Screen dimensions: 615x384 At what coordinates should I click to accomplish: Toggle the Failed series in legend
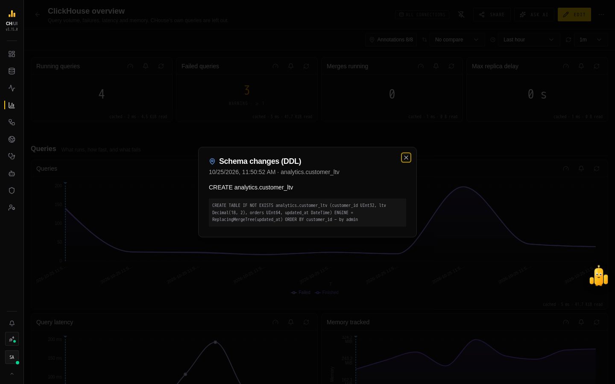[x=301, y=293]
